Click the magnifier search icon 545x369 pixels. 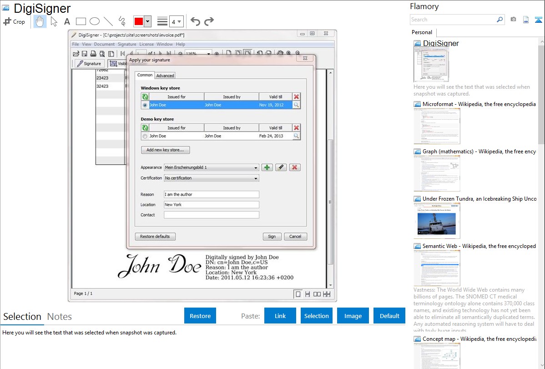point(500,20)
